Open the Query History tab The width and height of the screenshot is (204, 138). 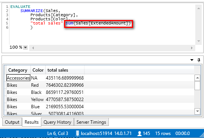pos(57,122)
